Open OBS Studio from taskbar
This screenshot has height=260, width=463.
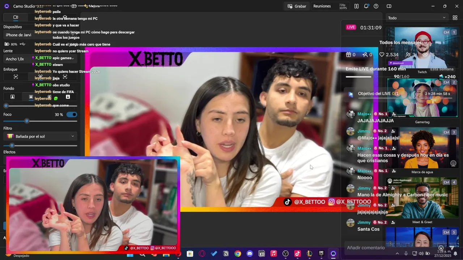coord(285,253)
